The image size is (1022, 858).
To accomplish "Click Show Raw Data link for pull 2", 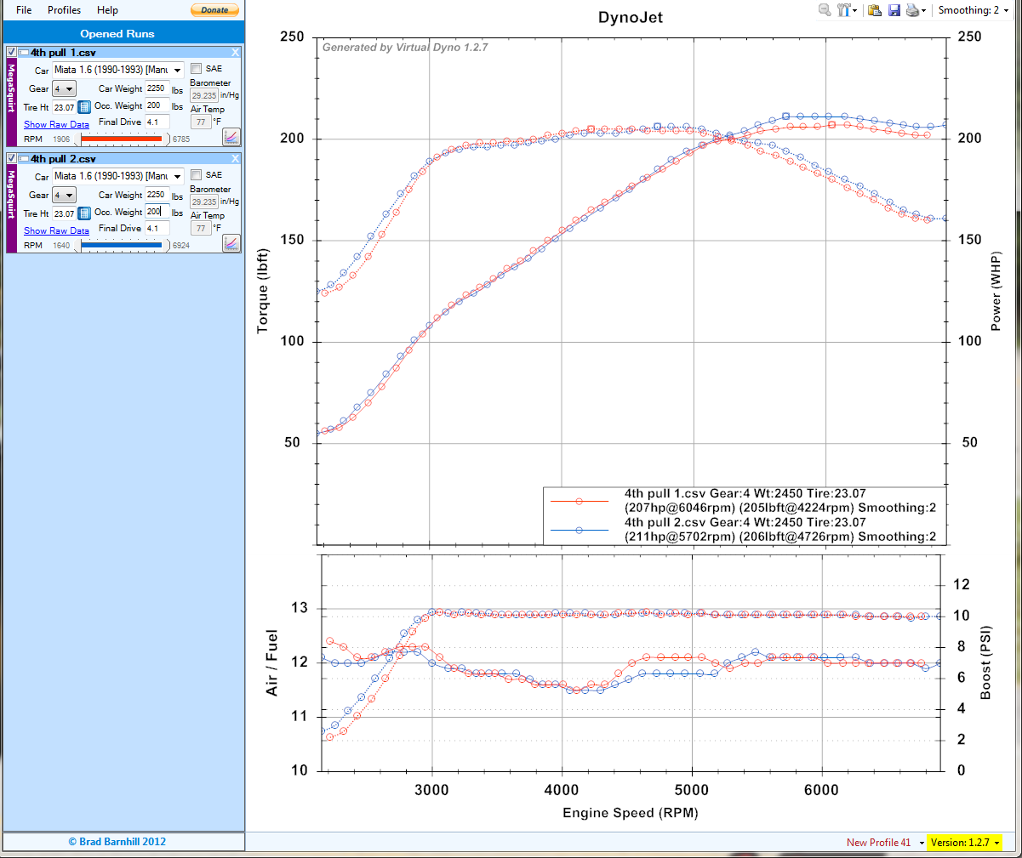I will click(56, 230).
